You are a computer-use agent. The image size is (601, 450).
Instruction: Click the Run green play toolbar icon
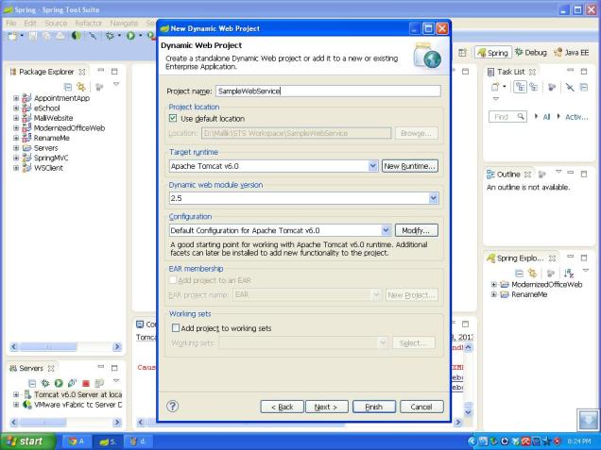click(130, 36)
